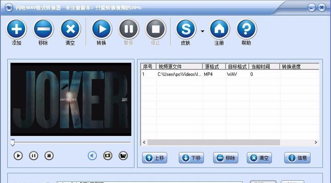Screen dimensions: 331x183
Task: Open the 皮肤 (Skin) S icon
Action: point(186,29)
